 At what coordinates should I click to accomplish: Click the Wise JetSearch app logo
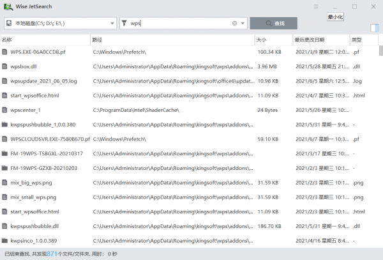pyautogui.click(x=8, y=6)
